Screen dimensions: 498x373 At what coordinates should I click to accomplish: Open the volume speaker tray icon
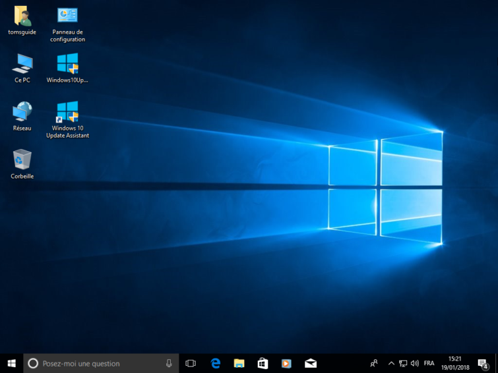414,363
